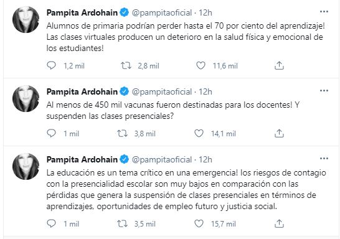The image size is (340, 239).
Task: Click @pampitaoficial handle in second tweet
Action: click(162, 92)
